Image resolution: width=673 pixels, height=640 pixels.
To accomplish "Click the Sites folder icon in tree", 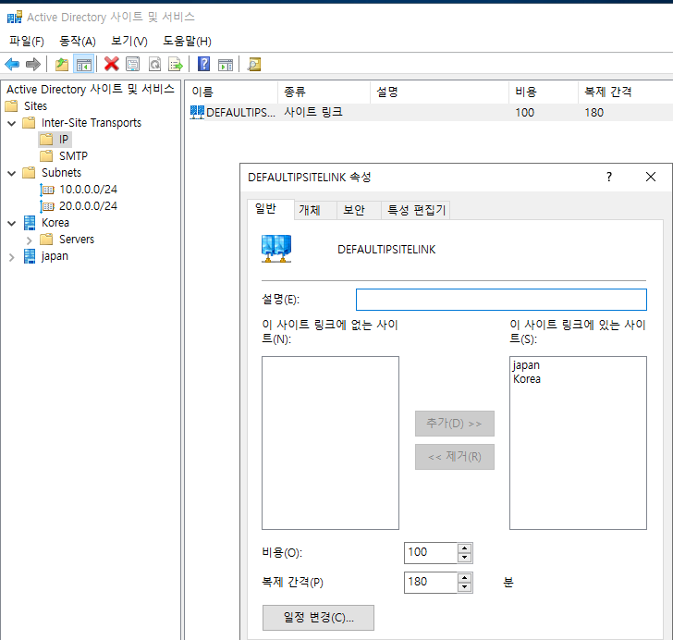I will [x=12, y=105].
